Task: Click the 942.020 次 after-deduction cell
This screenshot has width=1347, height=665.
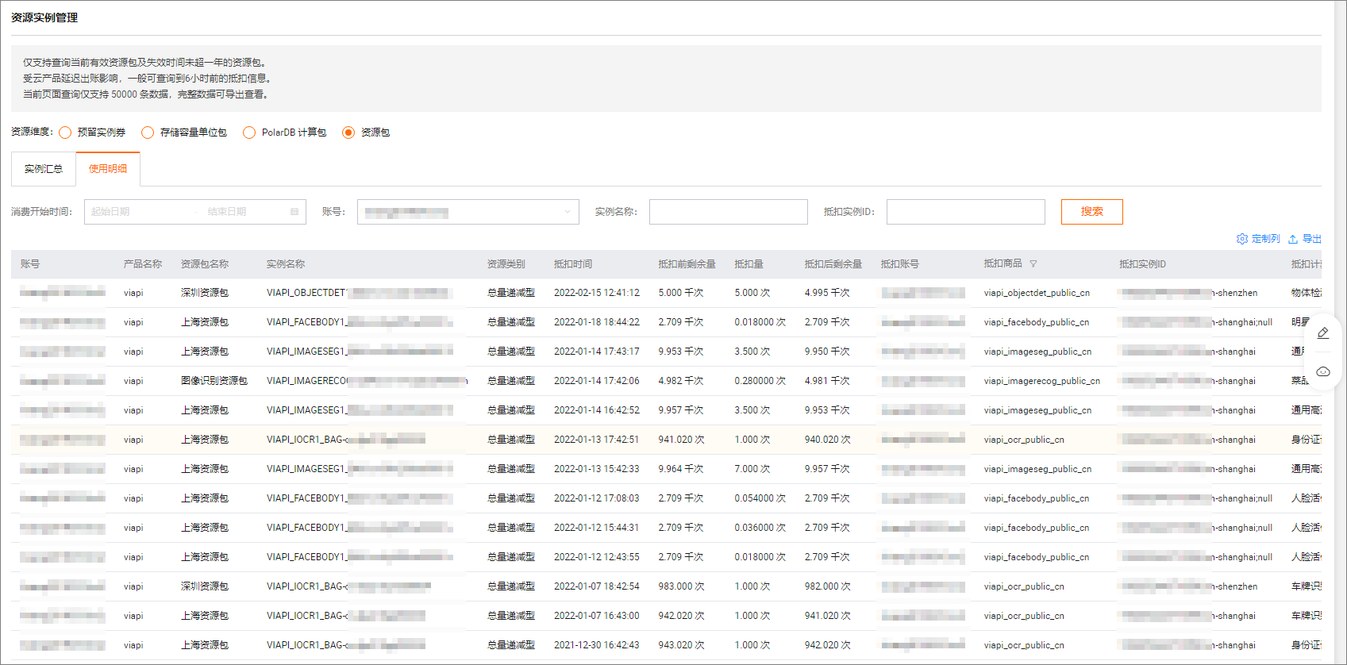Action: 827,645
